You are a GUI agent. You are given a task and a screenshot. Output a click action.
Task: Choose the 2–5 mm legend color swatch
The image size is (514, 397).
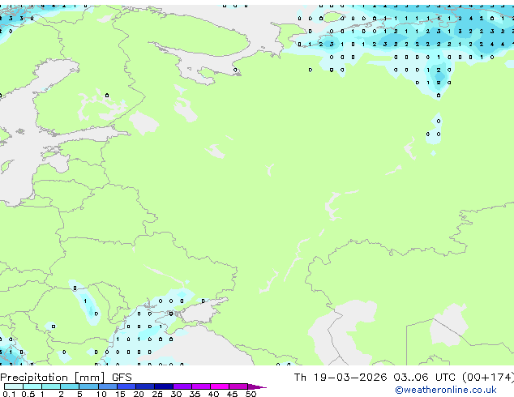tap(70, 386)
